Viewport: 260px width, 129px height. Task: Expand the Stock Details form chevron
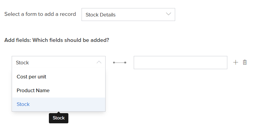click(x=168, y=14)
